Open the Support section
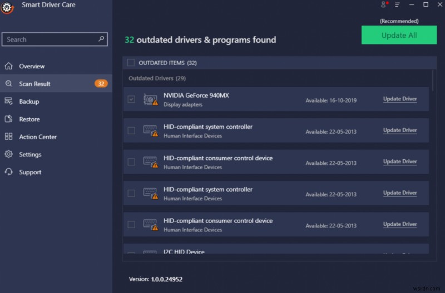Screen dimensions: 445x293 click(56, 172)
